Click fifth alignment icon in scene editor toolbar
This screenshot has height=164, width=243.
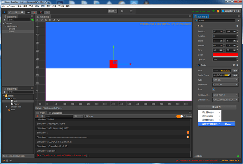tap(54, 20)
